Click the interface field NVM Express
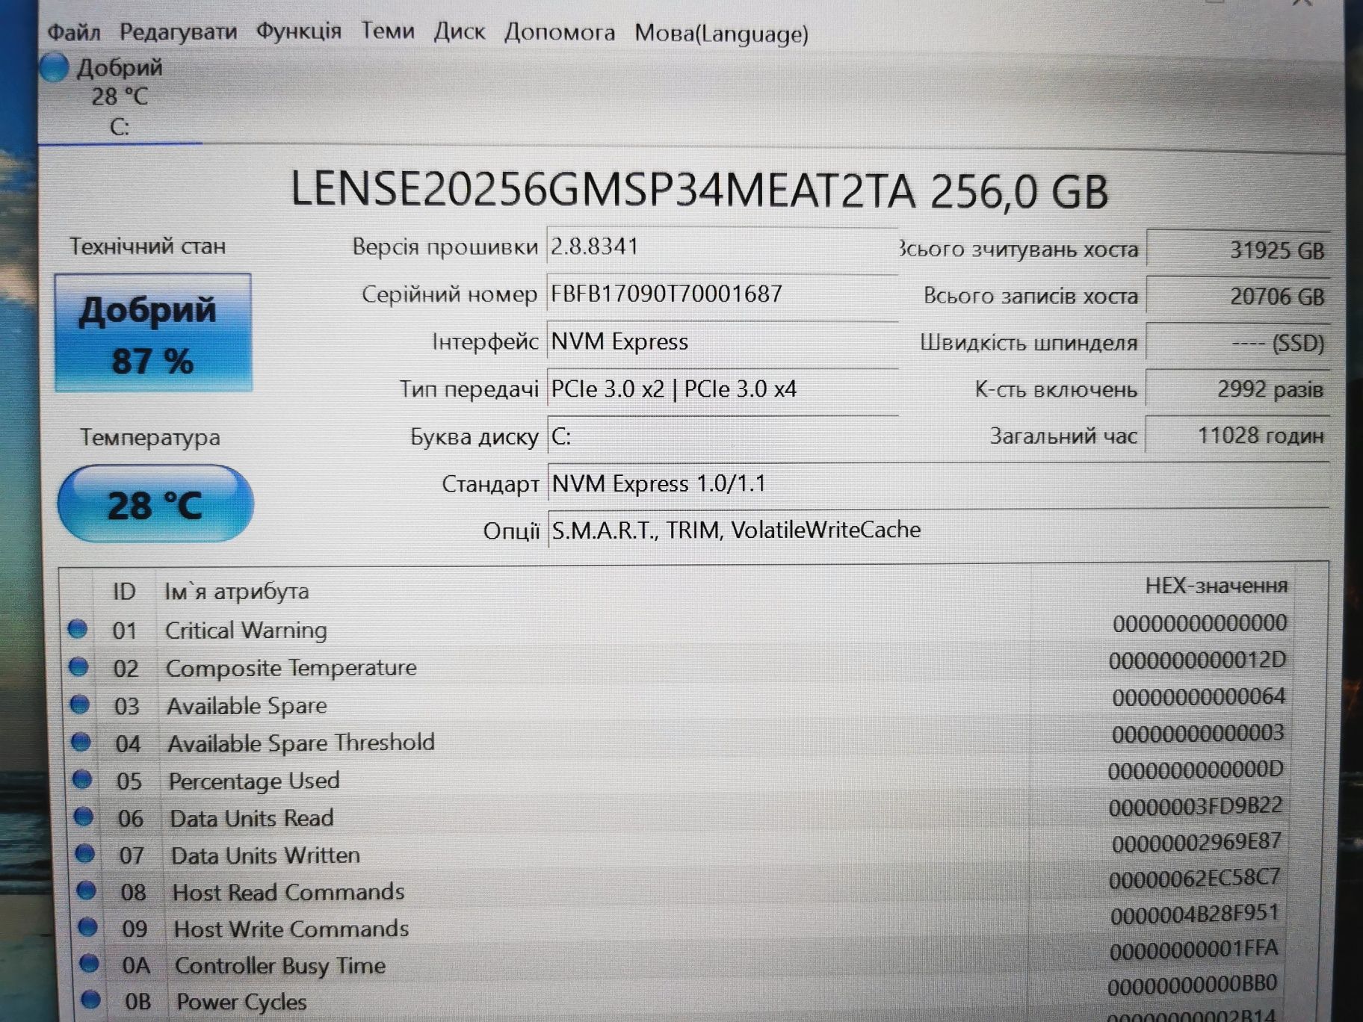The image size is (1363, 1022). [722, 341]
